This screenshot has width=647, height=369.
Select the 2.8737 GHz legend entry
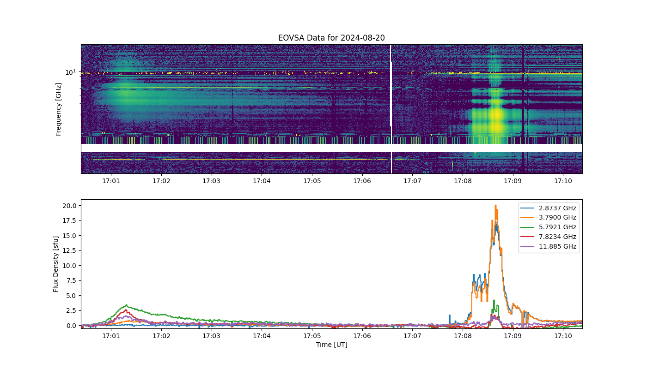pos(549,208)
